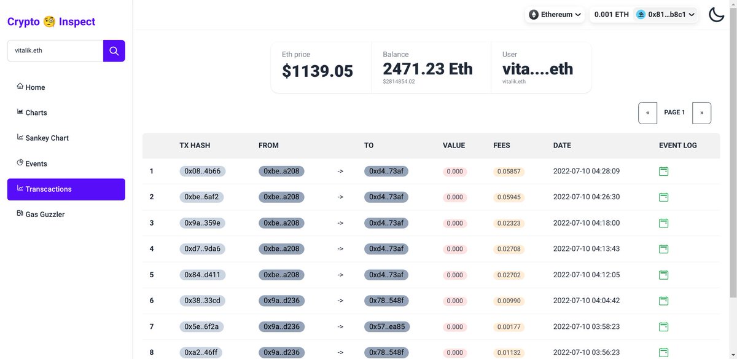Click the Ethereum network logo icon
The width and height of the screenshot is (737, 359).
pos(534,14)
